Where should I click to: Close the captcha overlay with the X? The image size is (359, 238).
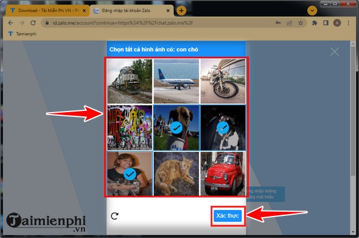334,52
